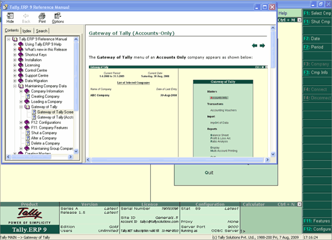Go to next topic with right arrow
This screenshot has width=332, height=240.
262,45
